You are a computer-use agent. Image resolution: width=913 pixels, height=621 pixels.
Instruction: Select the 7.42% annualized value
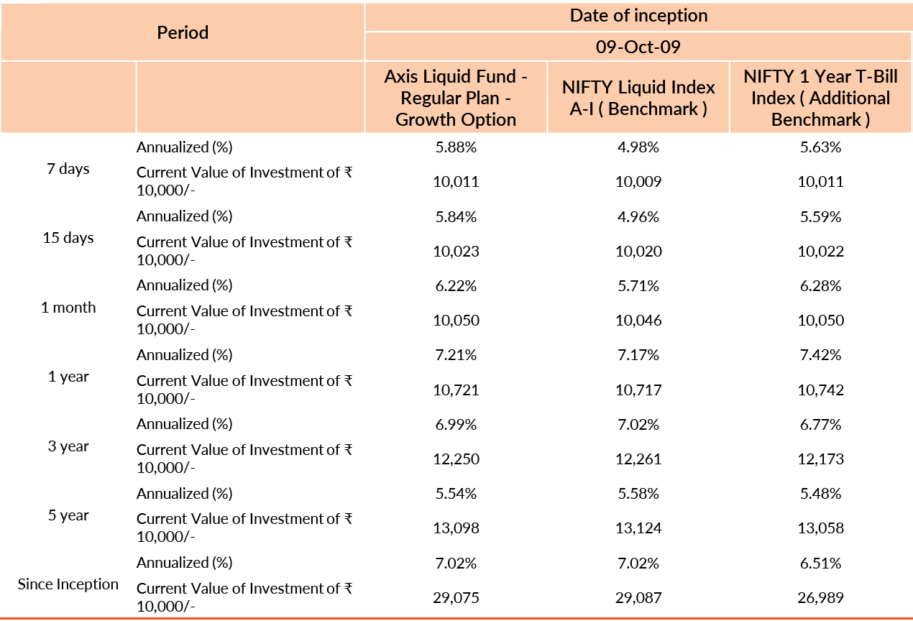pos(820,355)
